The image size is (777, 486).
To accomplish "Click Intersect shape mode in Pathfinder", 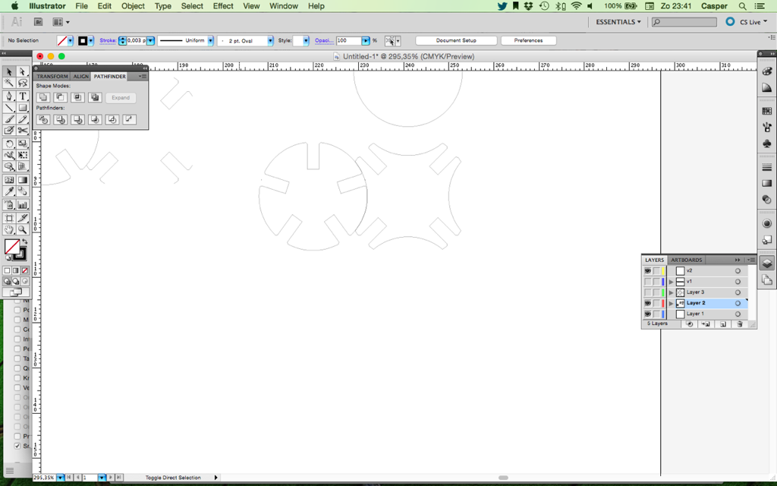I will click(x=78, y=97).
